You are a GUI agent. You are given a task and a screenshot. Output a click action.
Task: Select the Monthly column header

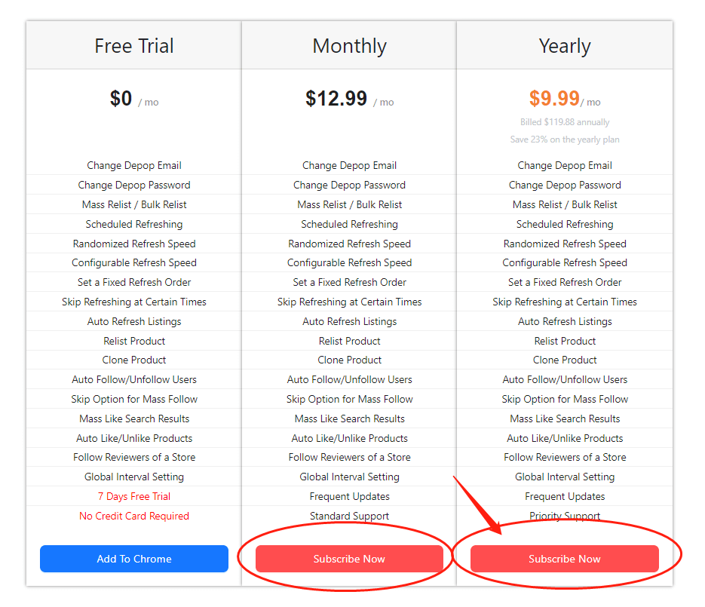click(x=349, y=46)
